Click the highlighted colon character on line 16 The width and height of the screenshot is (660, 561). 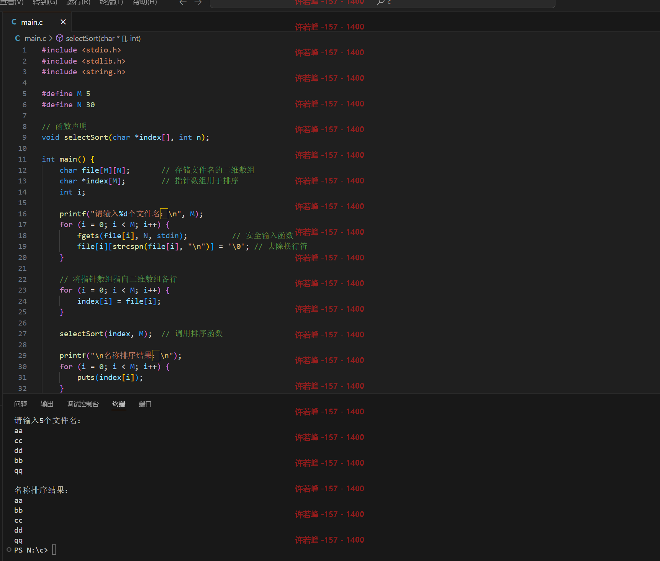pos(164,214)
